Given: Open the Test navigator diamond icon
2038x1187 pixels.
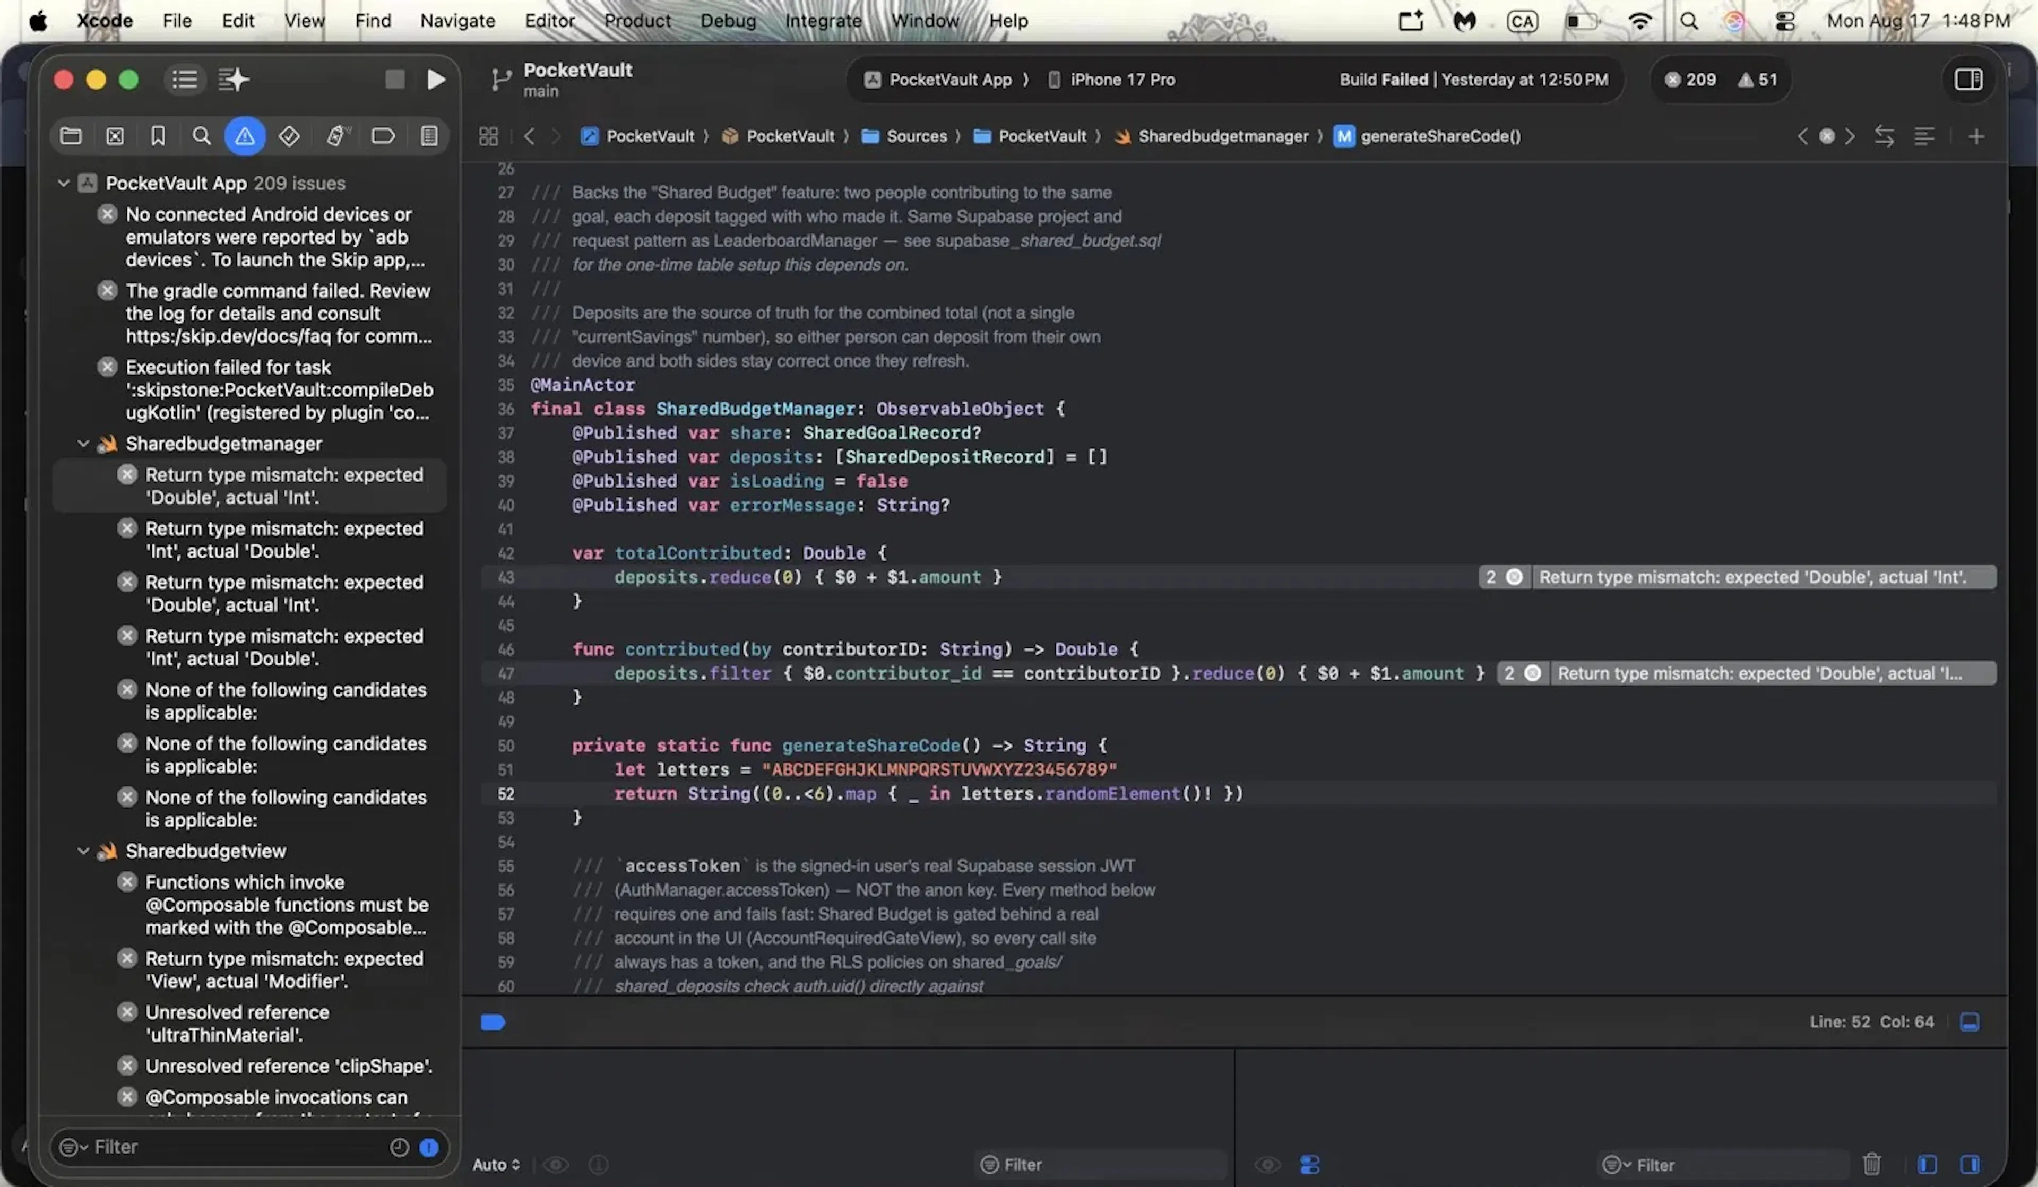Looking at the screenshot, I should 289,136.
